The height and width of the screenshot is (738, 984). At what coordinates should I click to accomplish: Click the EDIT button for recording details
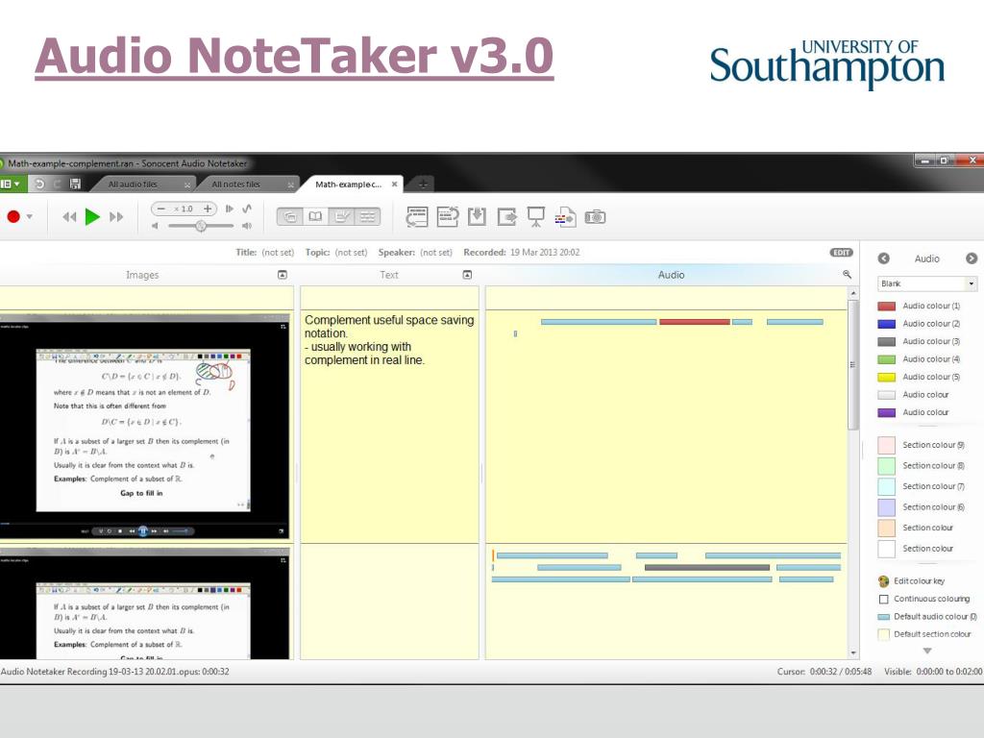tap(841, 253)
